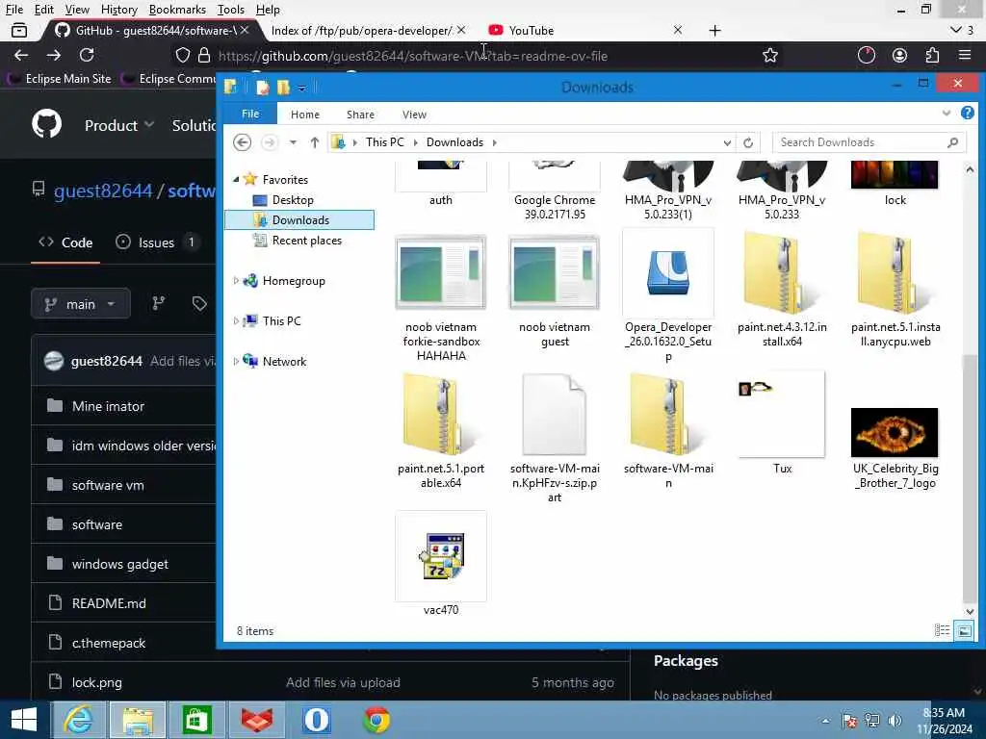
Task: Collapse the Favorites tree node
Action: pos(236,180)
